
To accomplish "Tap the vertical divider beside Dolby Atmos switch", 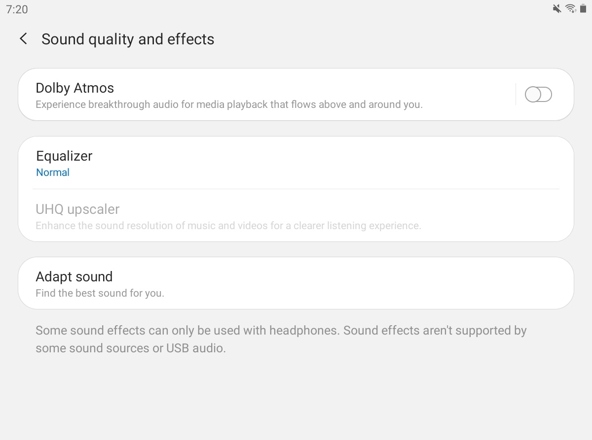I will (516, 95).
